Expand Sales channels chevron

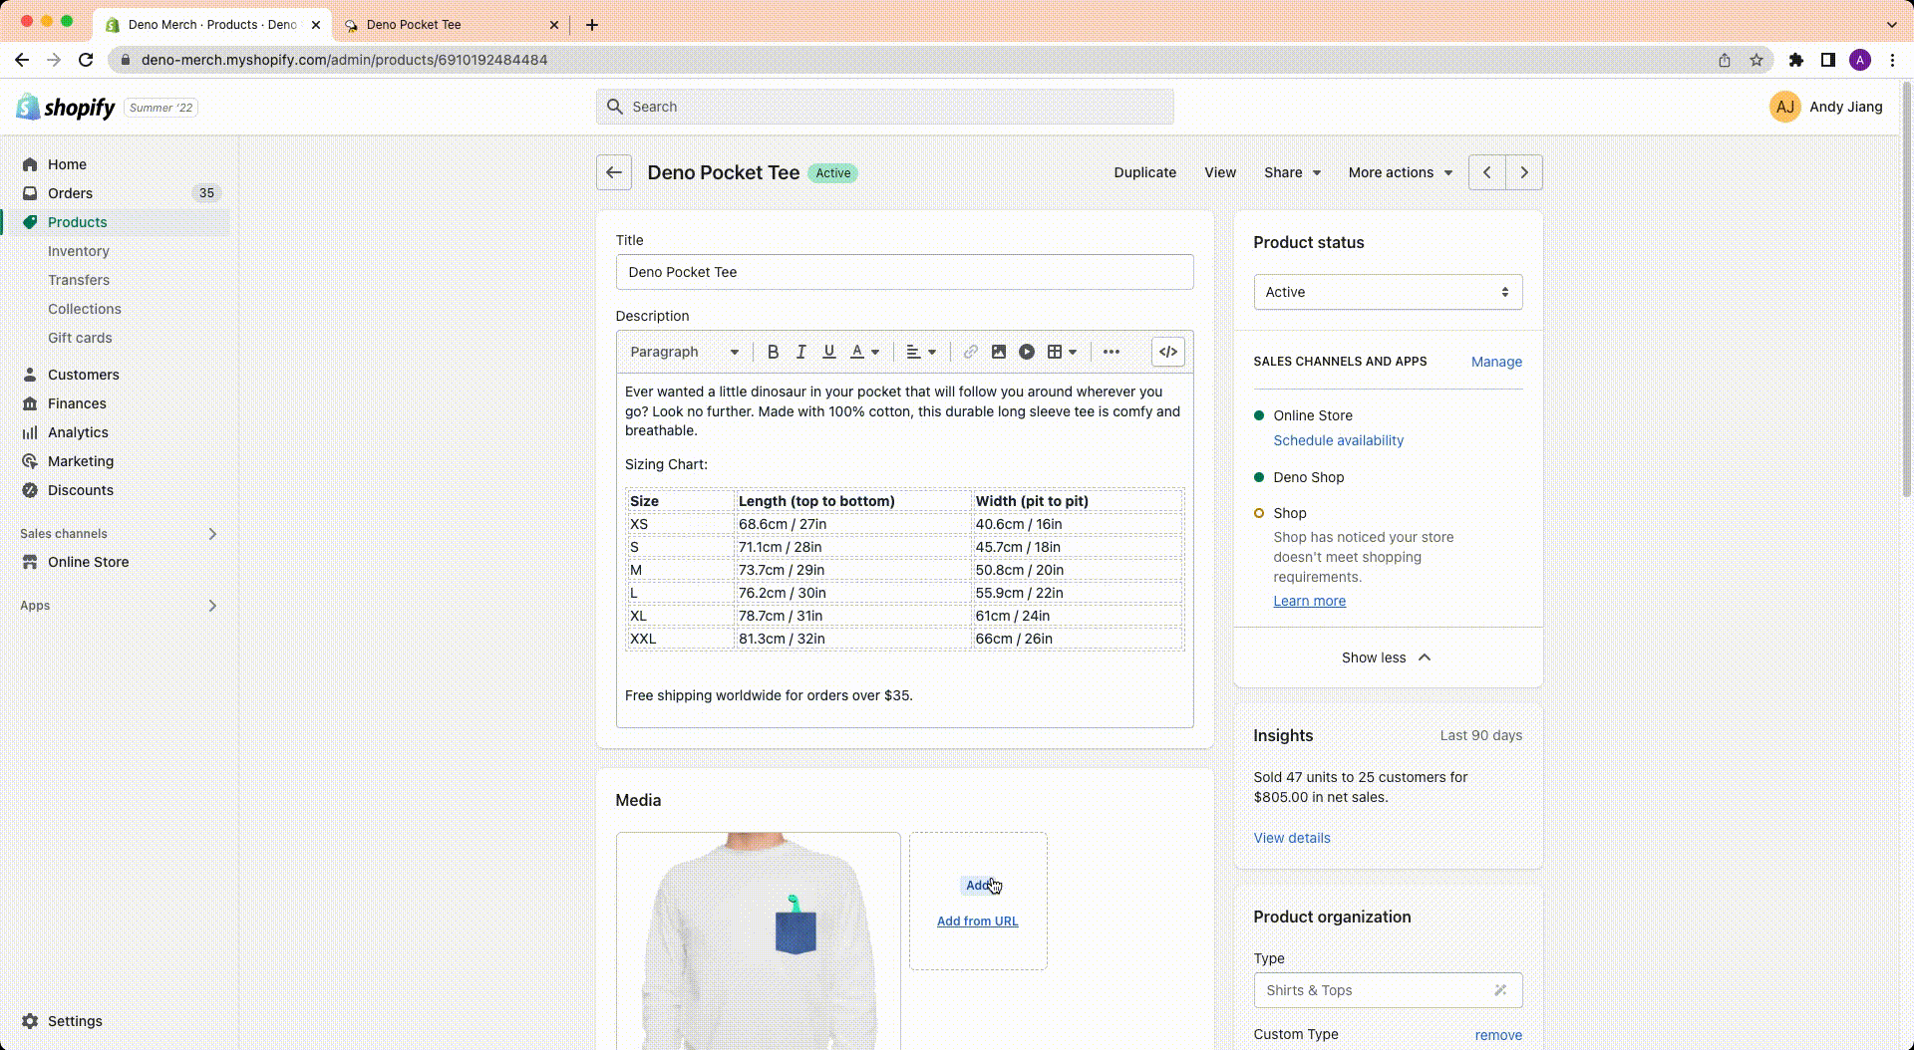tap(212, 534)
